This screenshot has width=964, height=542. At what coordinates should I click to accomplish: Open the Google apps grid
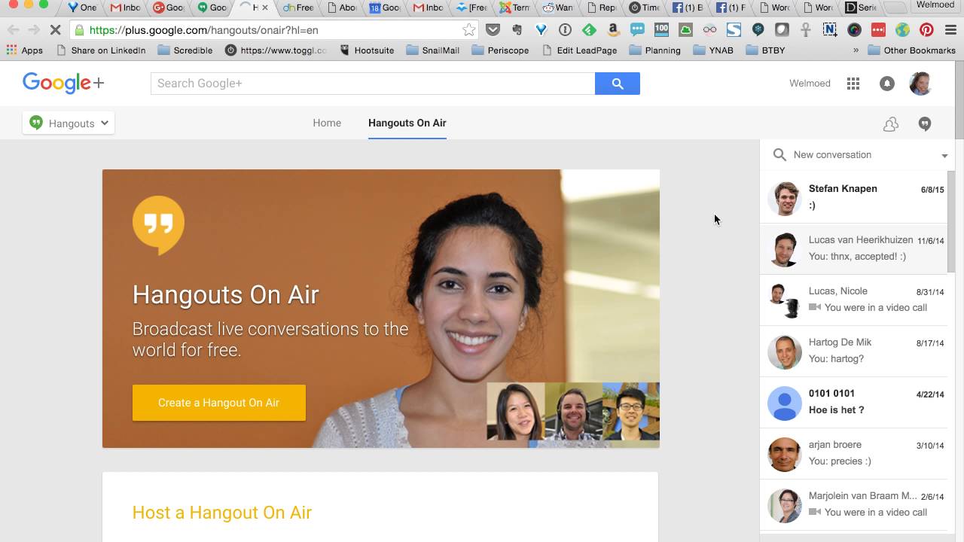[x=853, y=84]
